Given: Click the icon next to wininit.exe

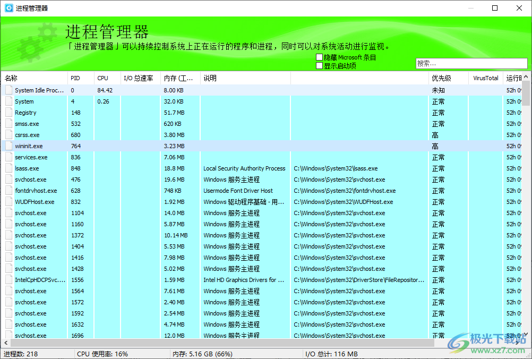Looking at the screenshot, I should [9, 146].
